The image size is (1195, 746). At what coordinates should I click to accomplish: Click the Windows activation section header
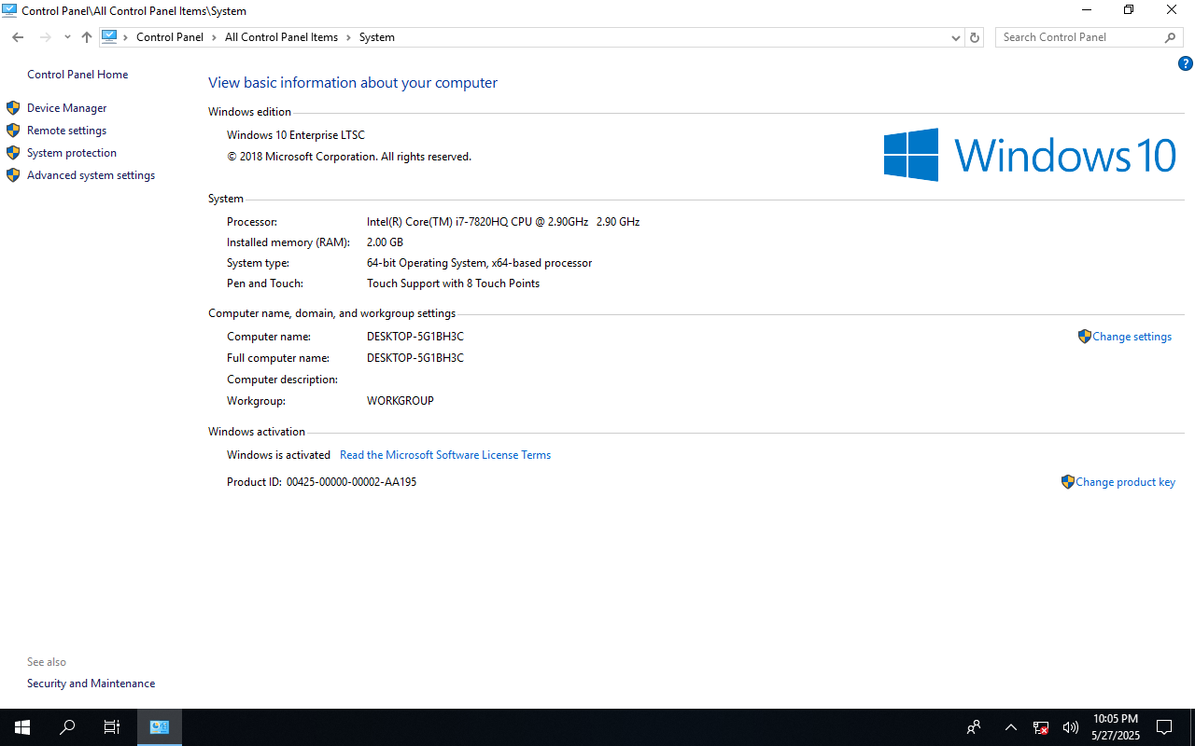pyautogui.click(x=257, y=432)
